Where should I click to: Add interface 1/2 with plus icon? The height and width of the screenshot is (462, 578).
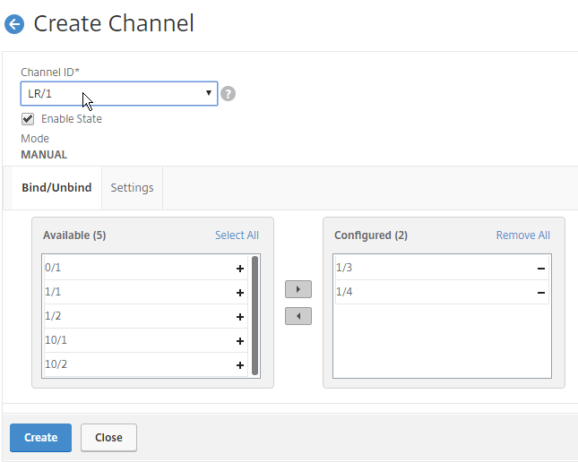pyautogui.click(x=240, y=317)
